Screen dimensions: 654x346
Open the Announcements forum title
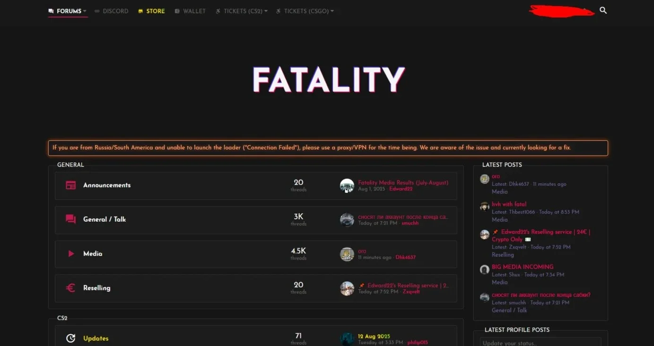pos(107,185)
